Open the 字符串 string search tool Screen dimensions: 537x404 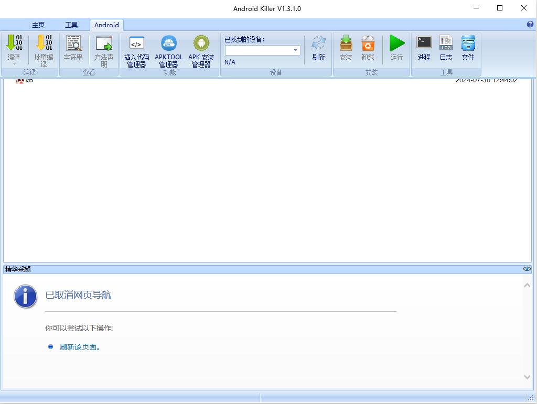pyautogui.click(x=73, y=44)
